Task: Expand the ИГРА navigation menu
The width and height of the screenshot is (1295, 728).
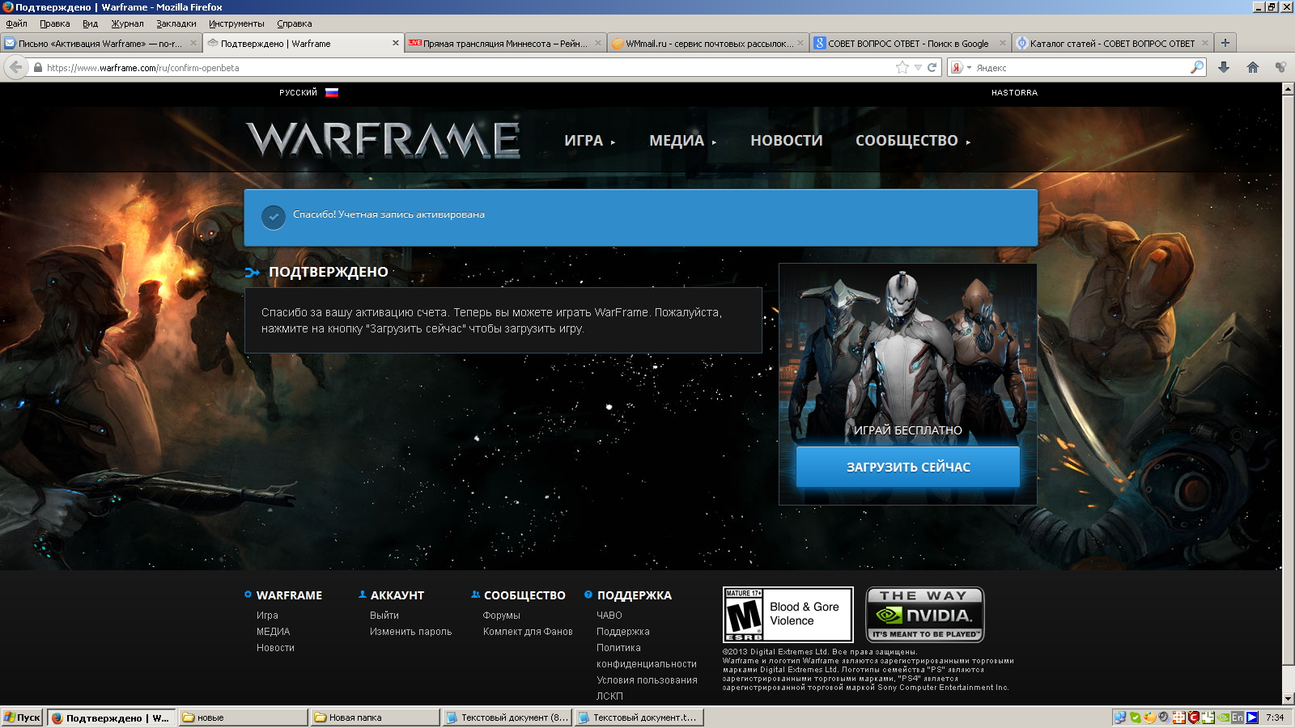Action: coord(589,141)
